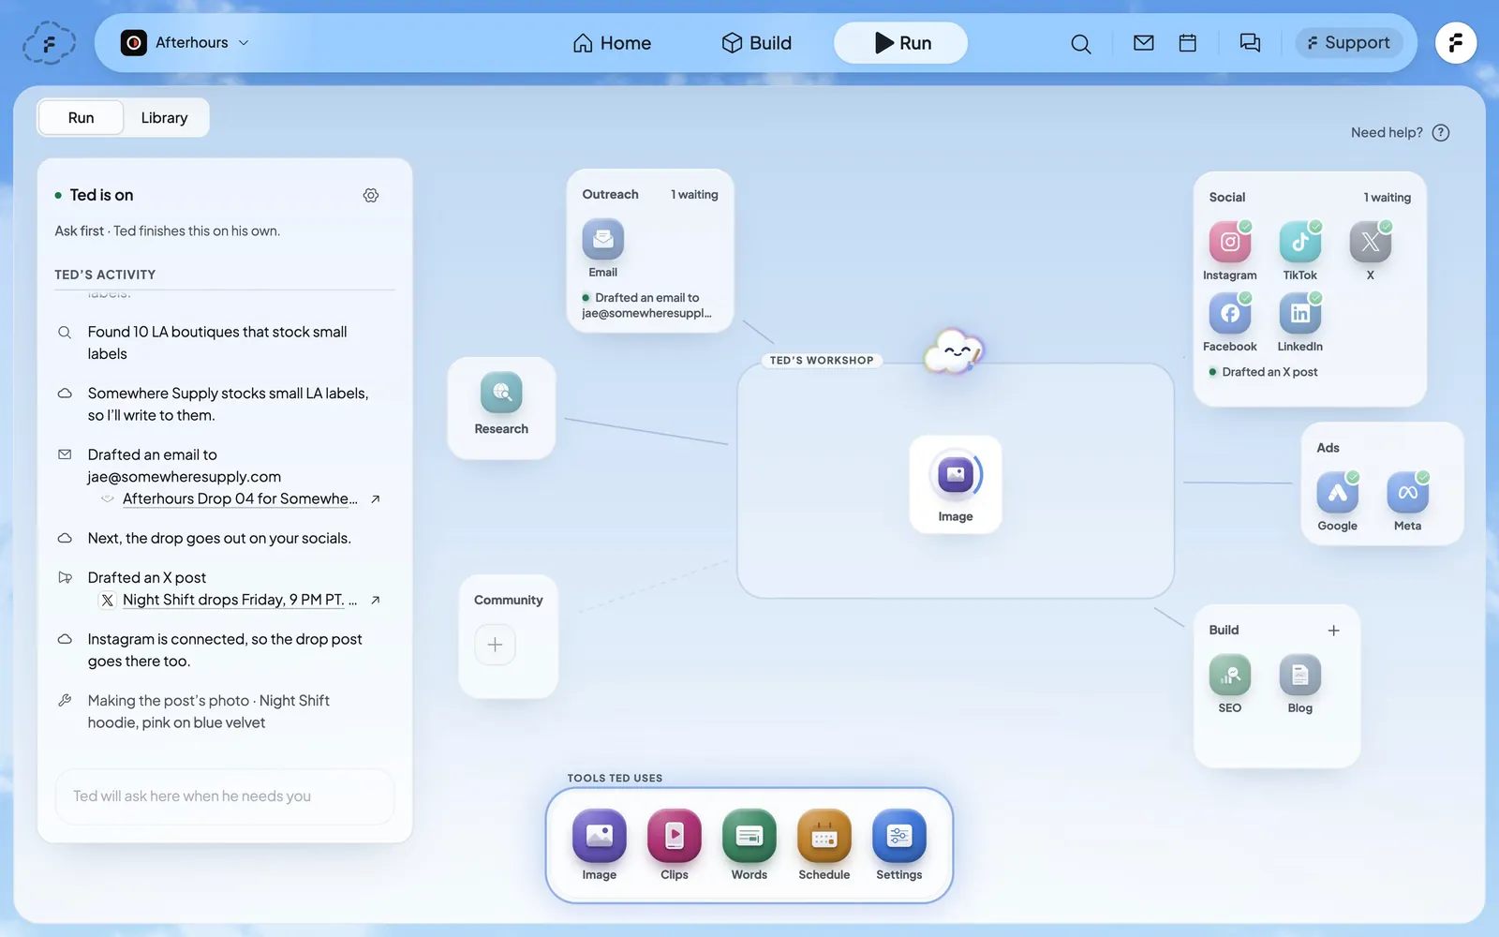Open the Email outreach icon
1499x937 pixels.
[602, 240]
